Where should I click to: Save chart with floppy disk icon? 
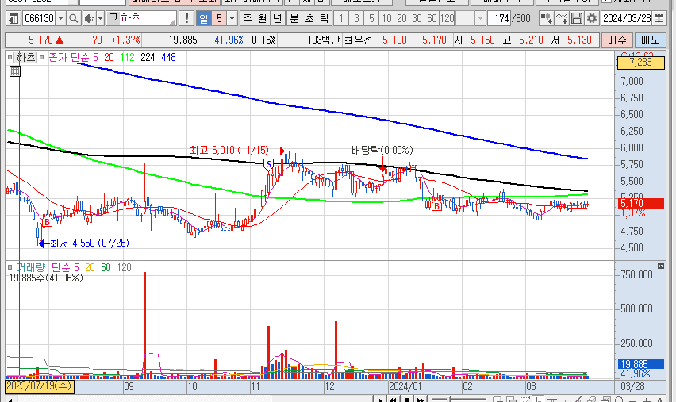[576, 18]
